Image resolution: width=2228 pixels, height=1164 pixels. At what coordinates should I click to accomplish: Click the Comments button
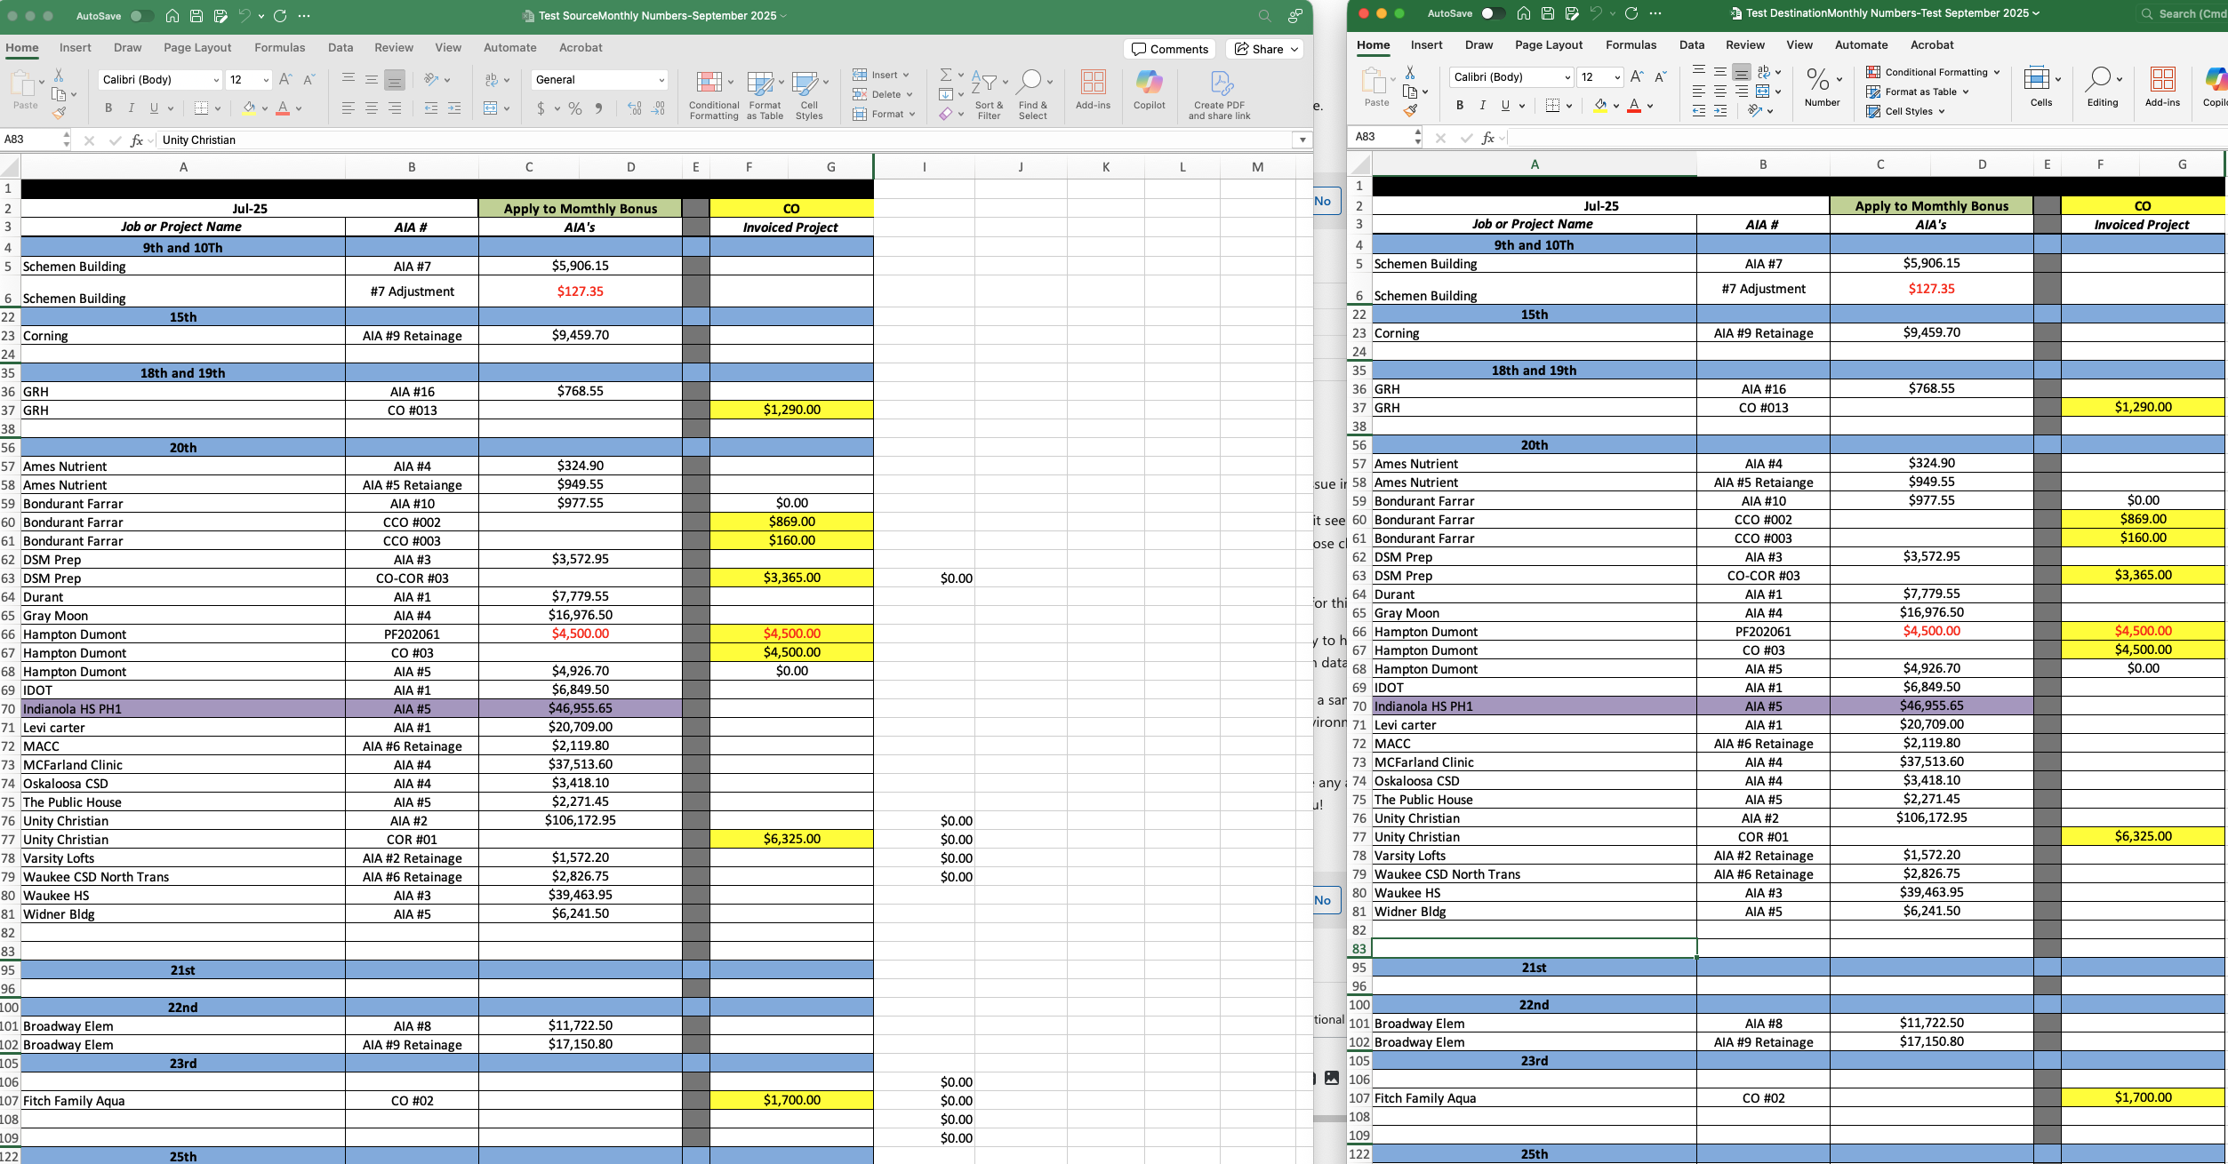click(x=1169, y=49)
